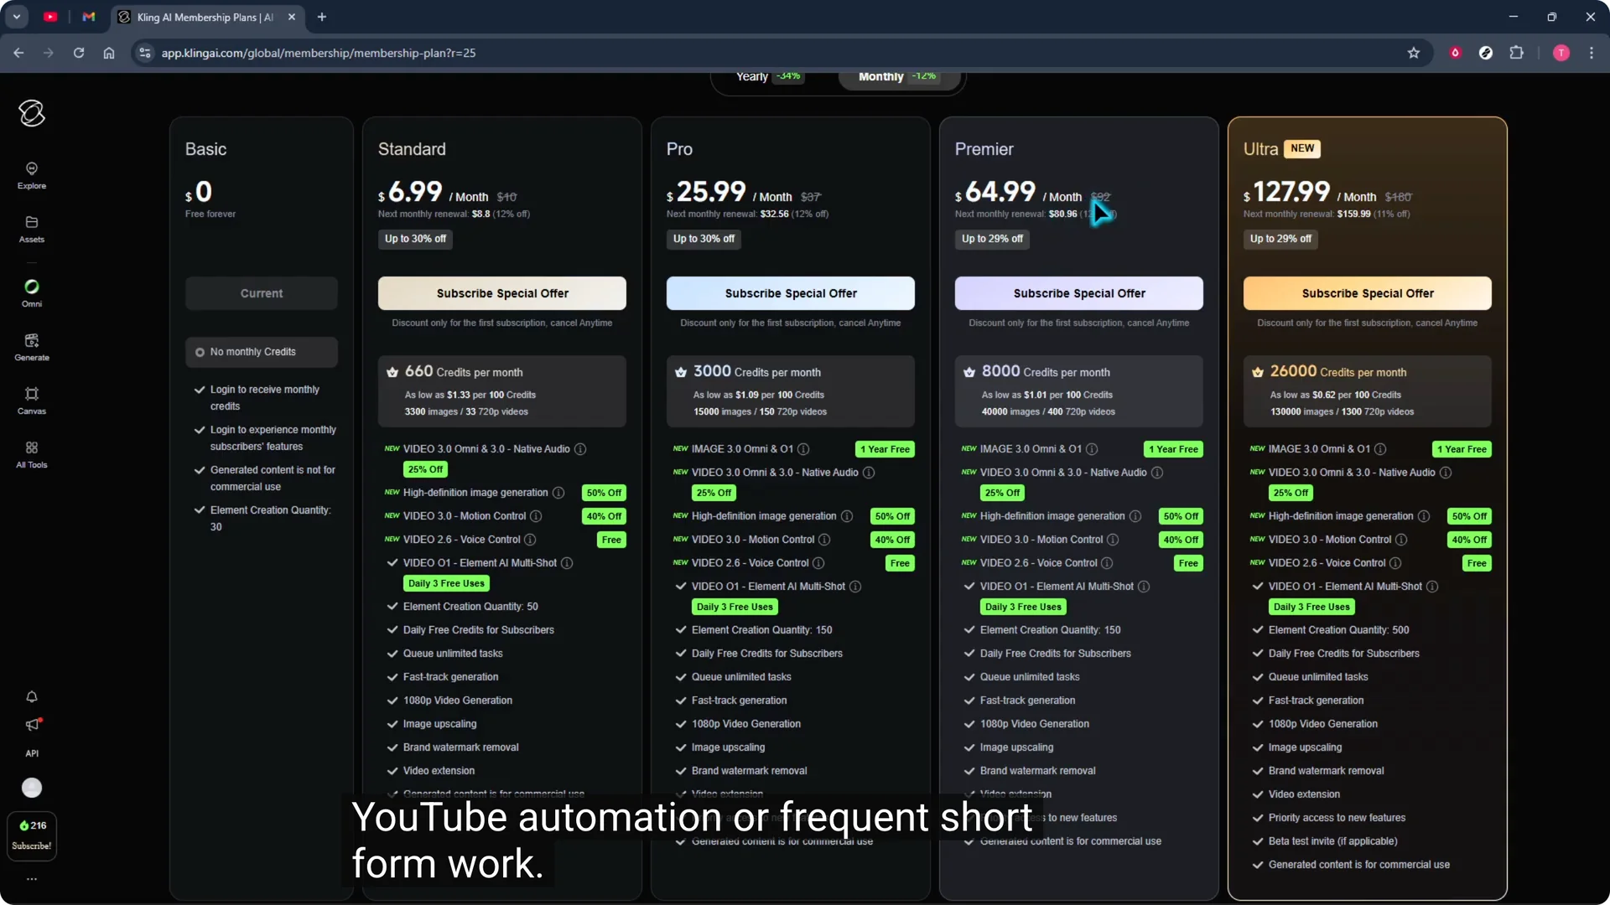Reload the page
The image size is (1610, 905).
(x=79, y=53)
